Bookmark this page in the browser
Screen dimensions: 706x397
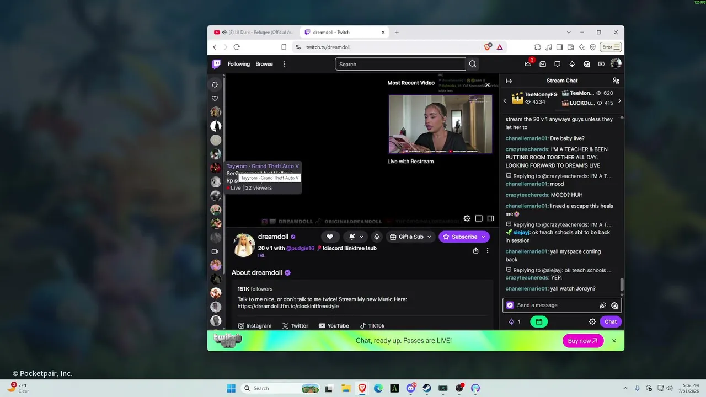click(284, 47)
